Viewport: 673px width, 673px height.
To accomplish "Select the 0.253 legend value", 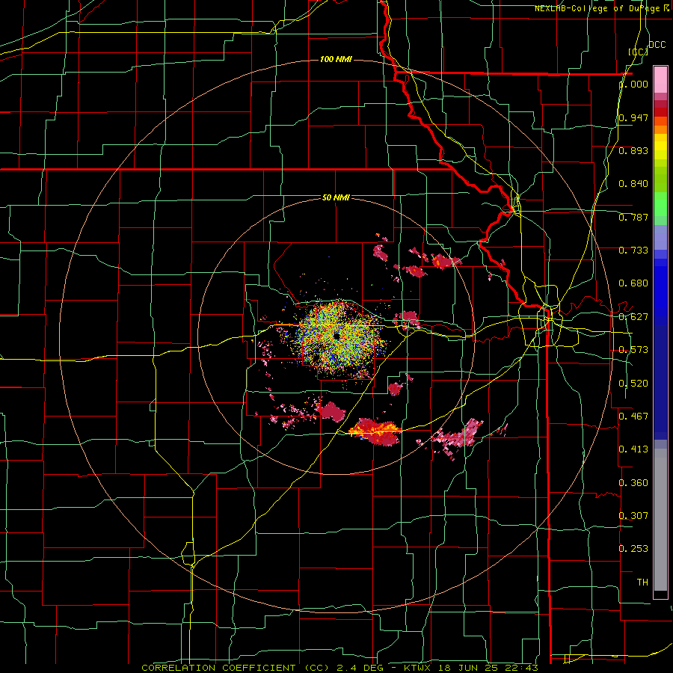I will (x=633, y=549).
